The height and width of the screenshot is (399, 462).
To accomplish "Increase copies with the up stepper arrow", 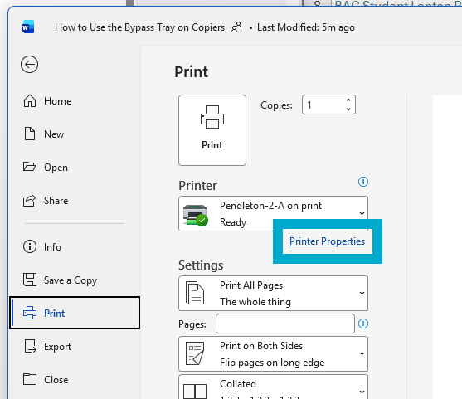I will point(348,100).
